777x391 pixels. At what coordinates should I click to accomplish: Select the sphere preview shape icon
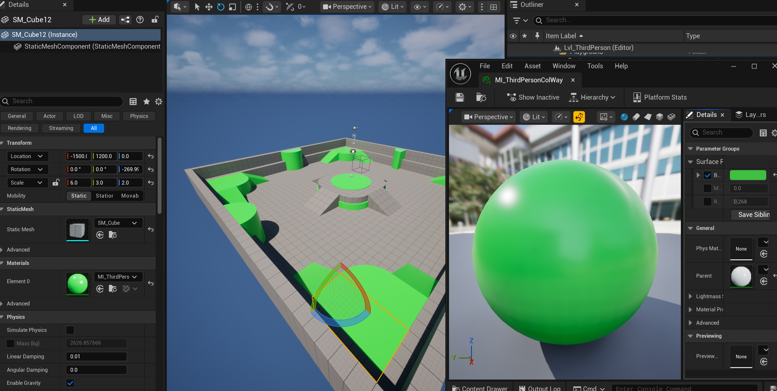tap(624, 117)
